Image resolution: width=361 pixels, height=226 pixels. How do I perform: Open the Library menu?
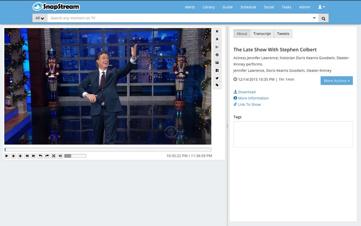[x=208, y=7]
